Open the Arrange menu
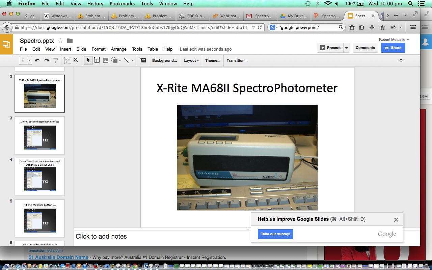The width and height of the screenshot is (432, 270). (118, 49)
